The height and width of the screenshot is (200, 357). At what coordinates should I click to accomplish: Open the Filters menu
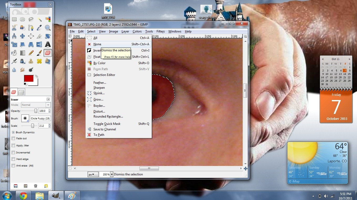click(161, 31)
